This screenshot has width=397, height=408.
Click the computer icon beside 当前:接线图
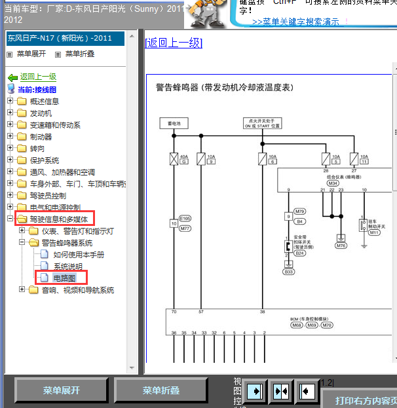(11, 89)
